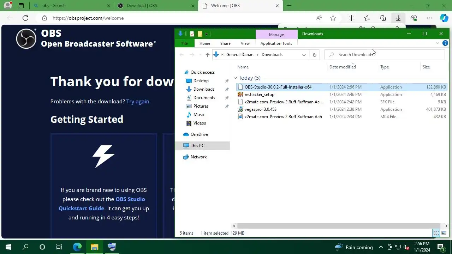This screenshot has height=254, width=452.
Task: Click the Edge profile avatar icon
Action: pos(8,6)
